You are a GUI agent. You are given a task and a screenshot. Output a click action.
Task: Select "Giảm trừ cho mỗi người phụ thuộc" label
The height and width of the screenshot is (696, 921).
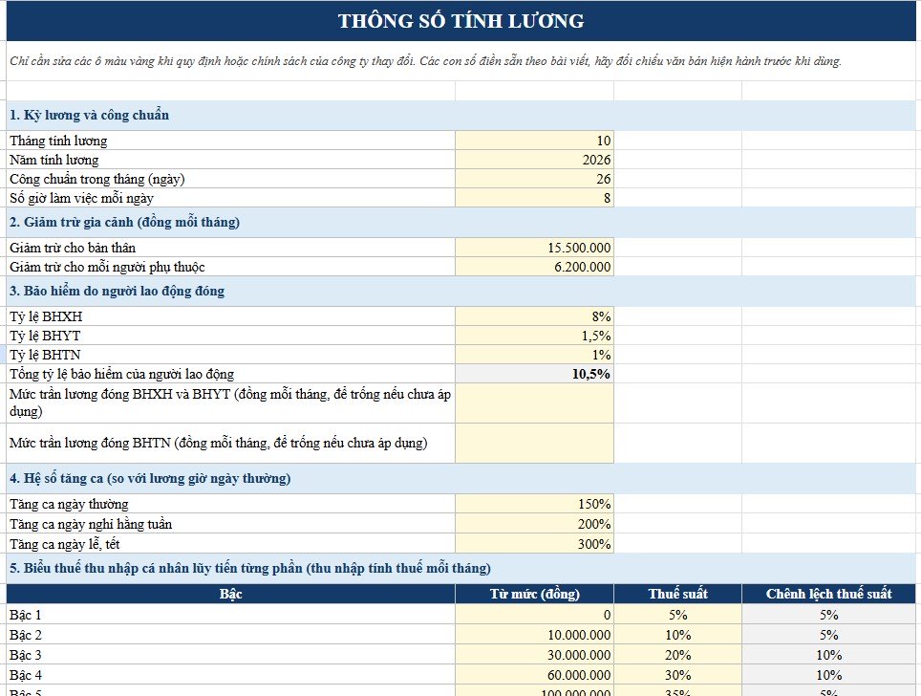tap(231, 267)
